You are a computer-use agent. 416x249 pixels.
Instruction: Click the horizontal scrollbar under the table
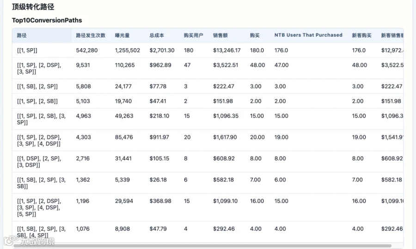coord(202,246)
